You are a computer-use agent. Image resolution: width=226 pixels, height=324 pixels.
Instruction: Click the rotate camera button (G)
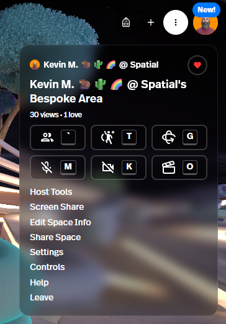tap(179, 137)
